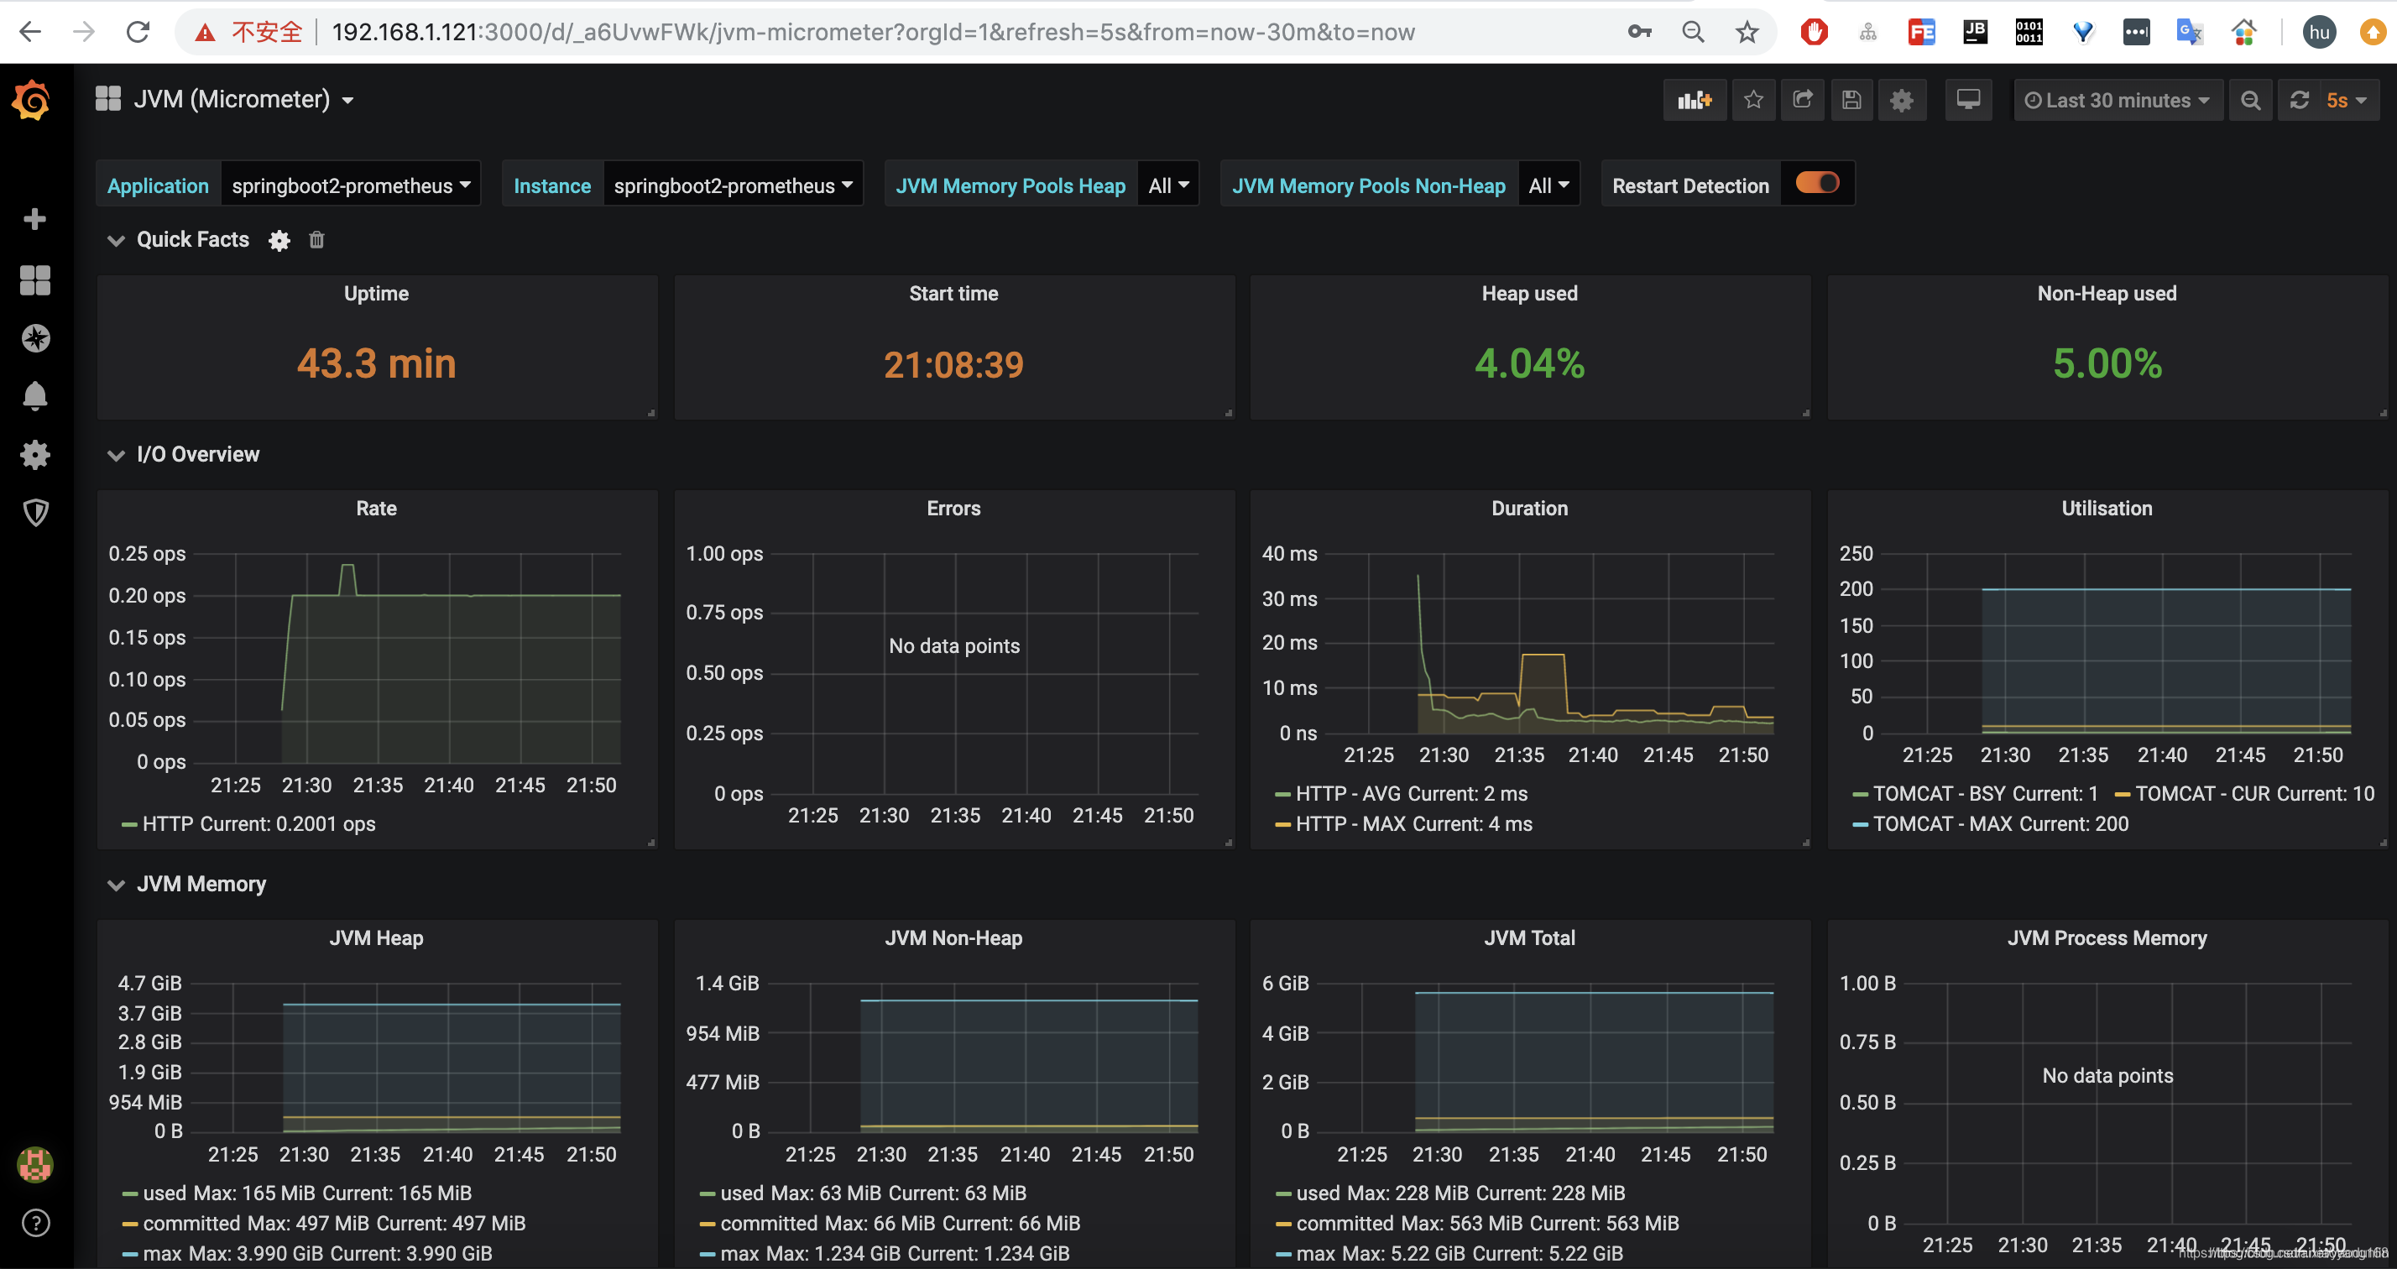
Task: Open the JVM Heap panel title menu
Action: [376, 938]
